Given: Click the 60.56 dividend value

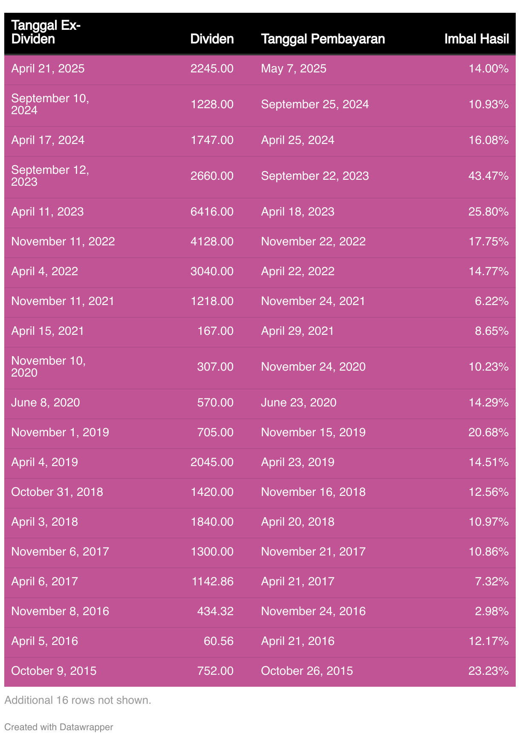Looking at the screenshot, I should point(218,641).
